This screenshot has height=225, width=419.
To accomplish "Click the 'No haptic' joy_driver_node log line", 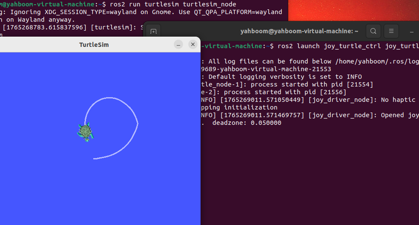I will 308,100.
